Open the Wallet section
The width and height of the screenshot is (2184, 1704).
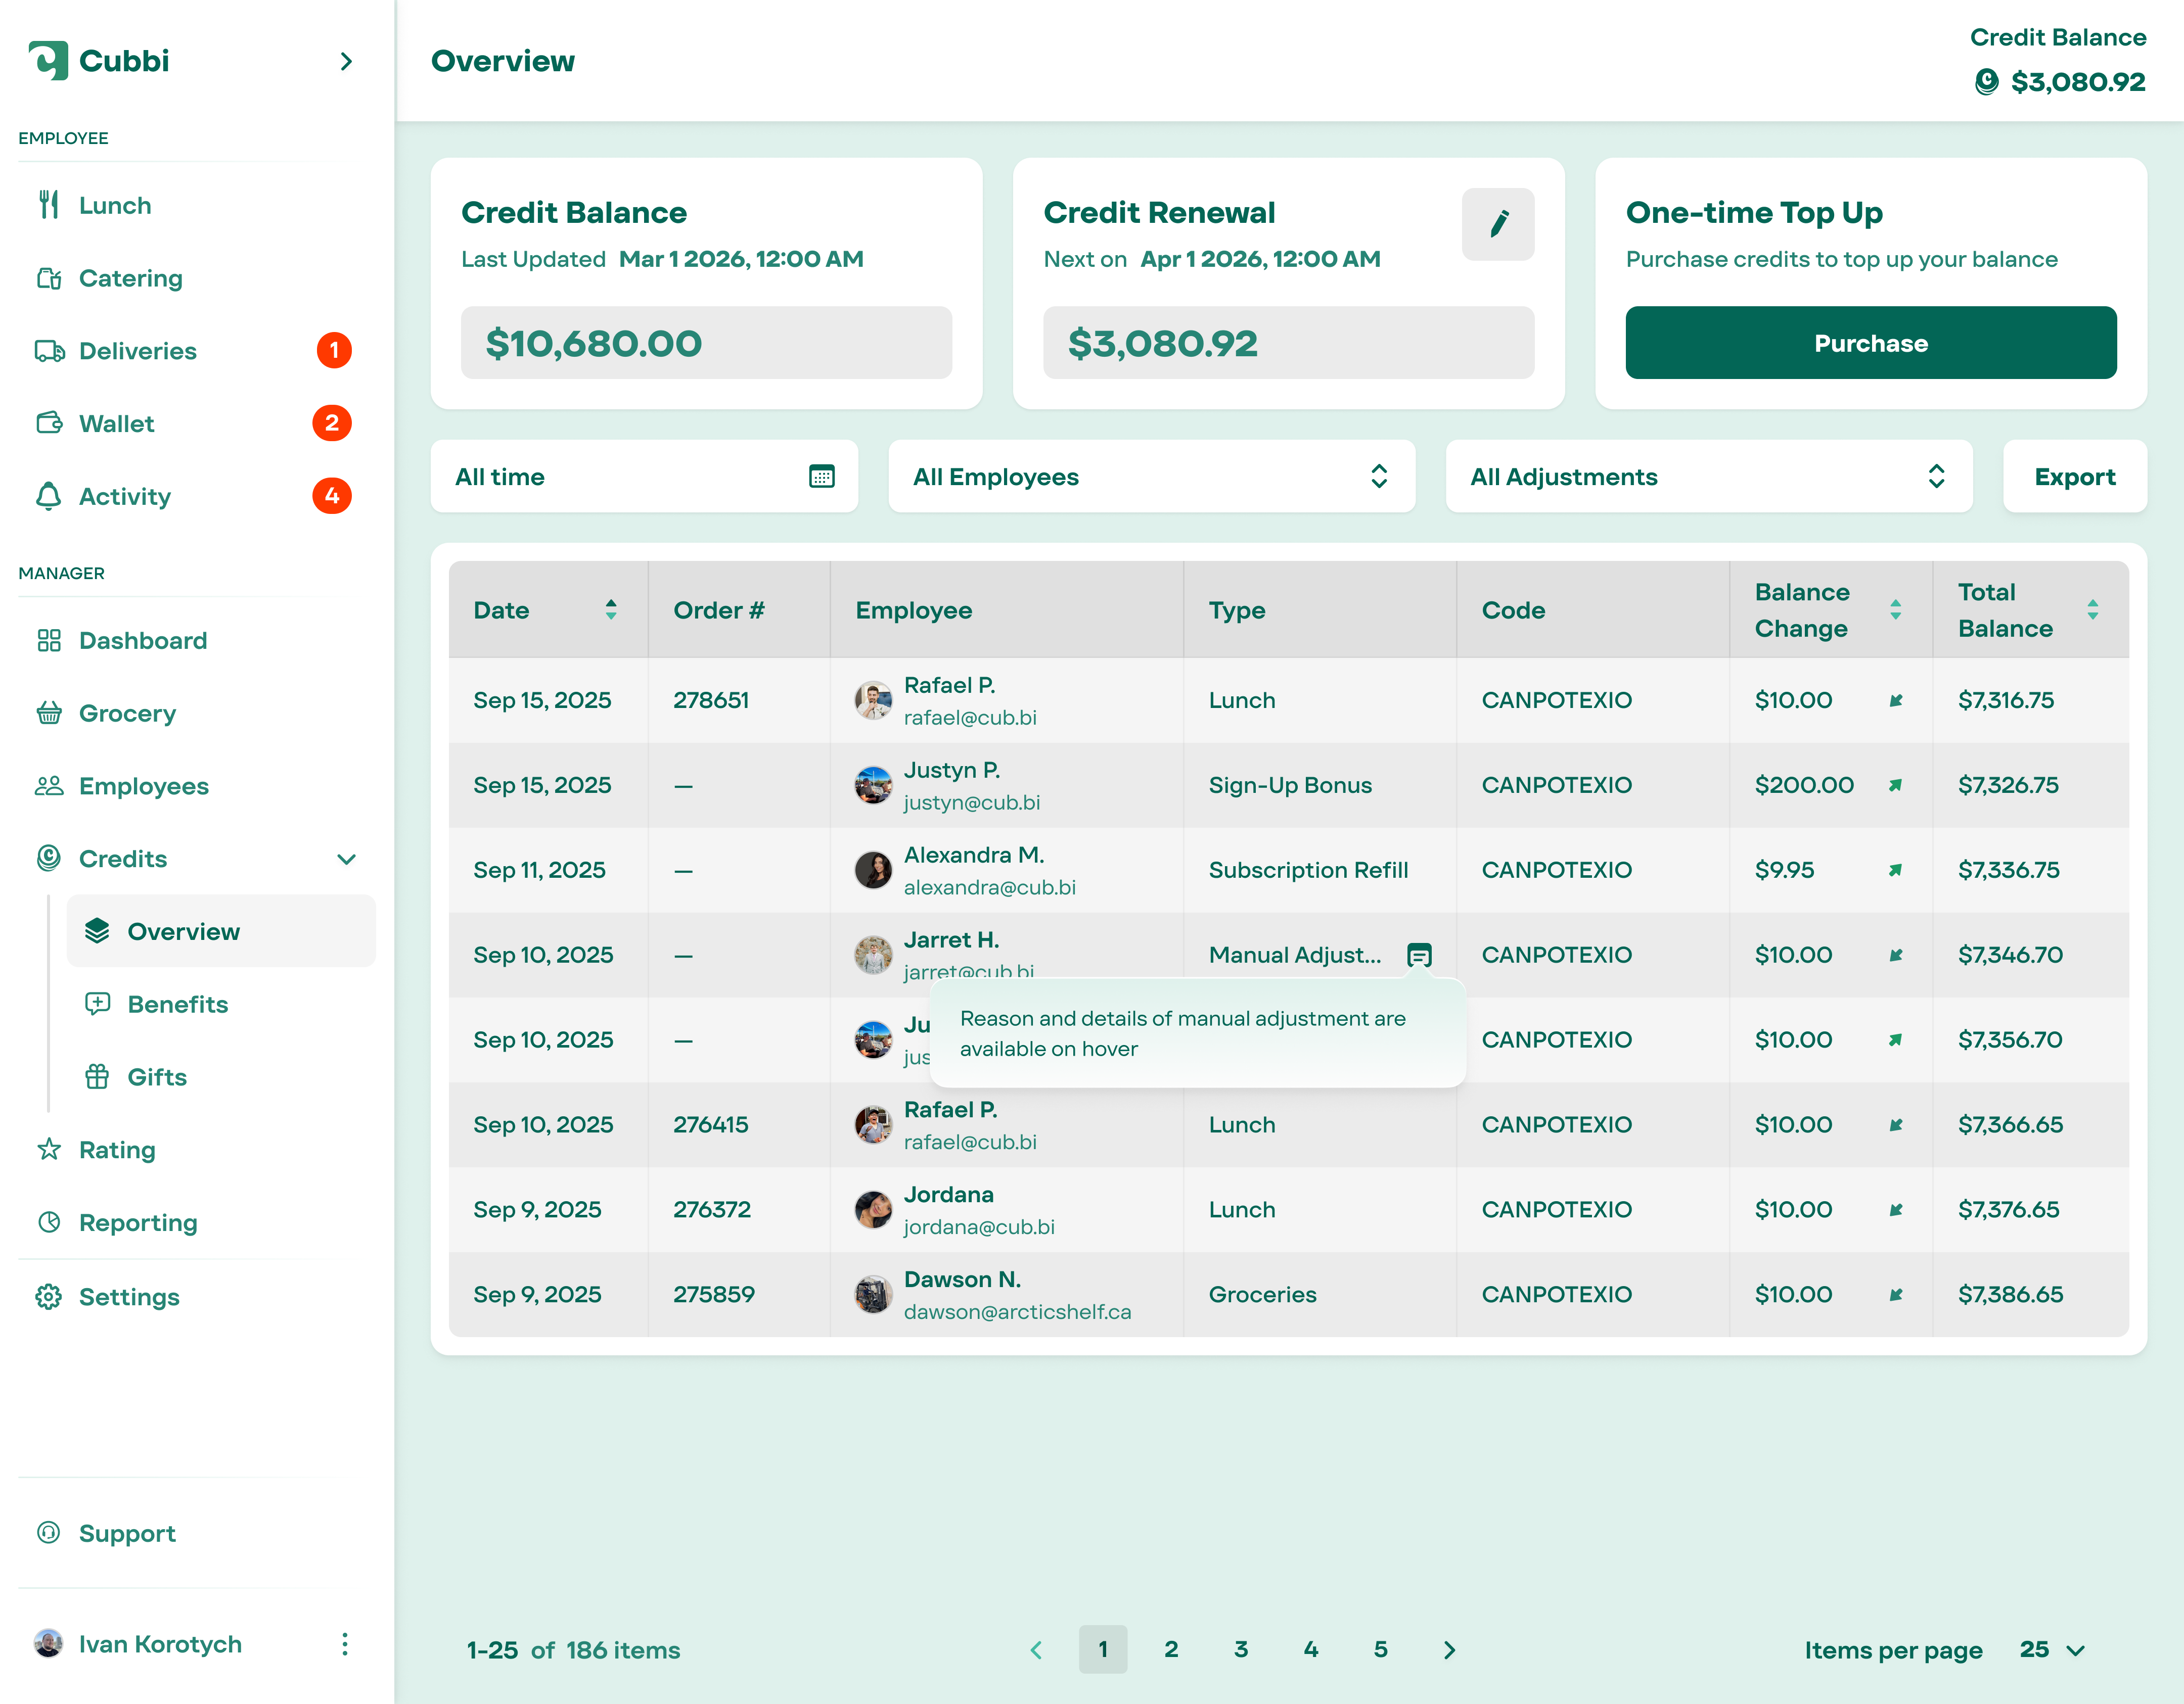pos(117,424)
